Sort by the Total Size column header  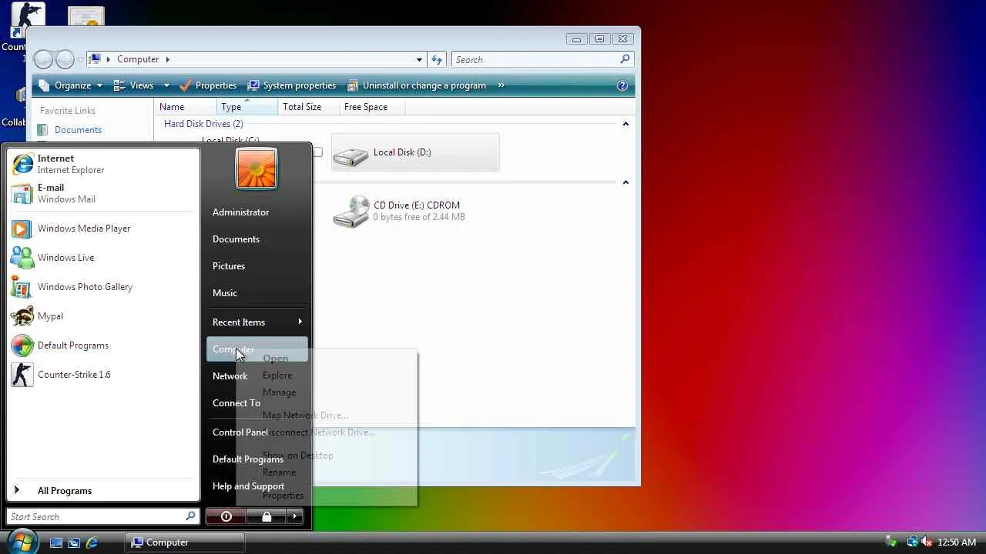tap(308, 107)
